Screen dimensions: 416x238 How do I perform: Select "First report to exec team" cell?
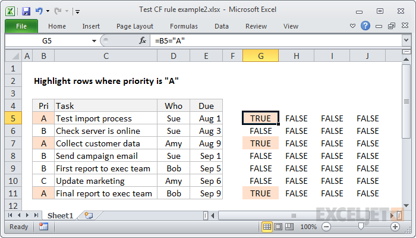click(x=106, y=168)
